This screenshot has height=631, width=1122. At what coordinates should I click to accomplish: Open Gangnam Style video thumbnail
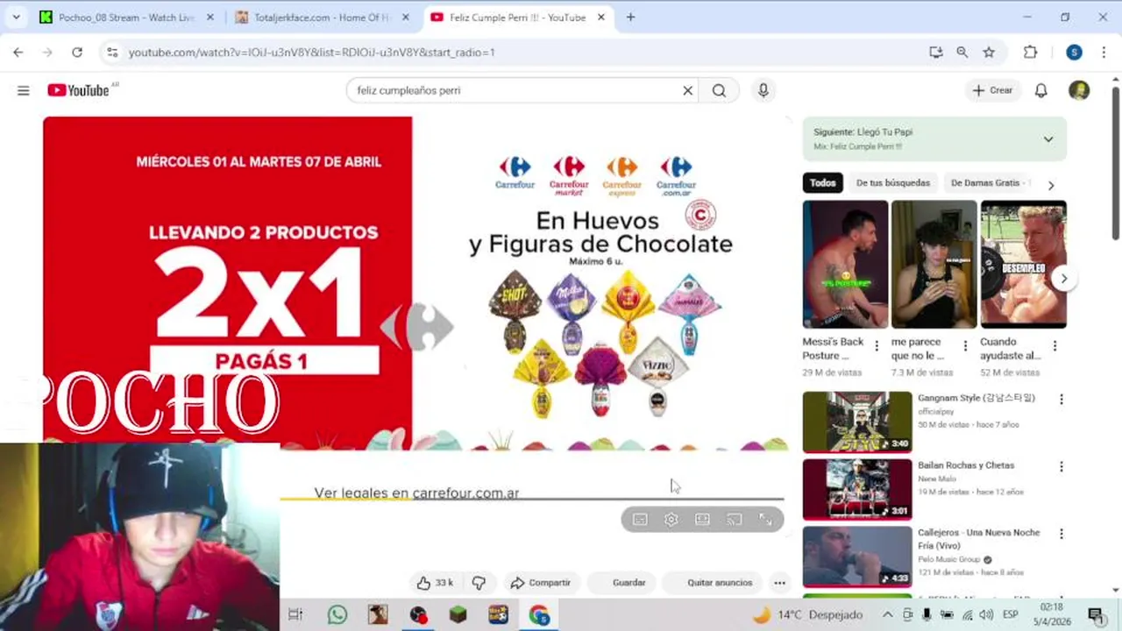pos(857,422)
